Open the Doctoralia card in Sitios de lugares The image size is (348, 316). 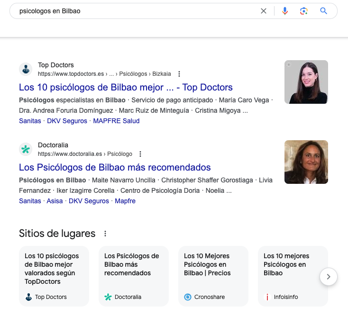[134, 276]
